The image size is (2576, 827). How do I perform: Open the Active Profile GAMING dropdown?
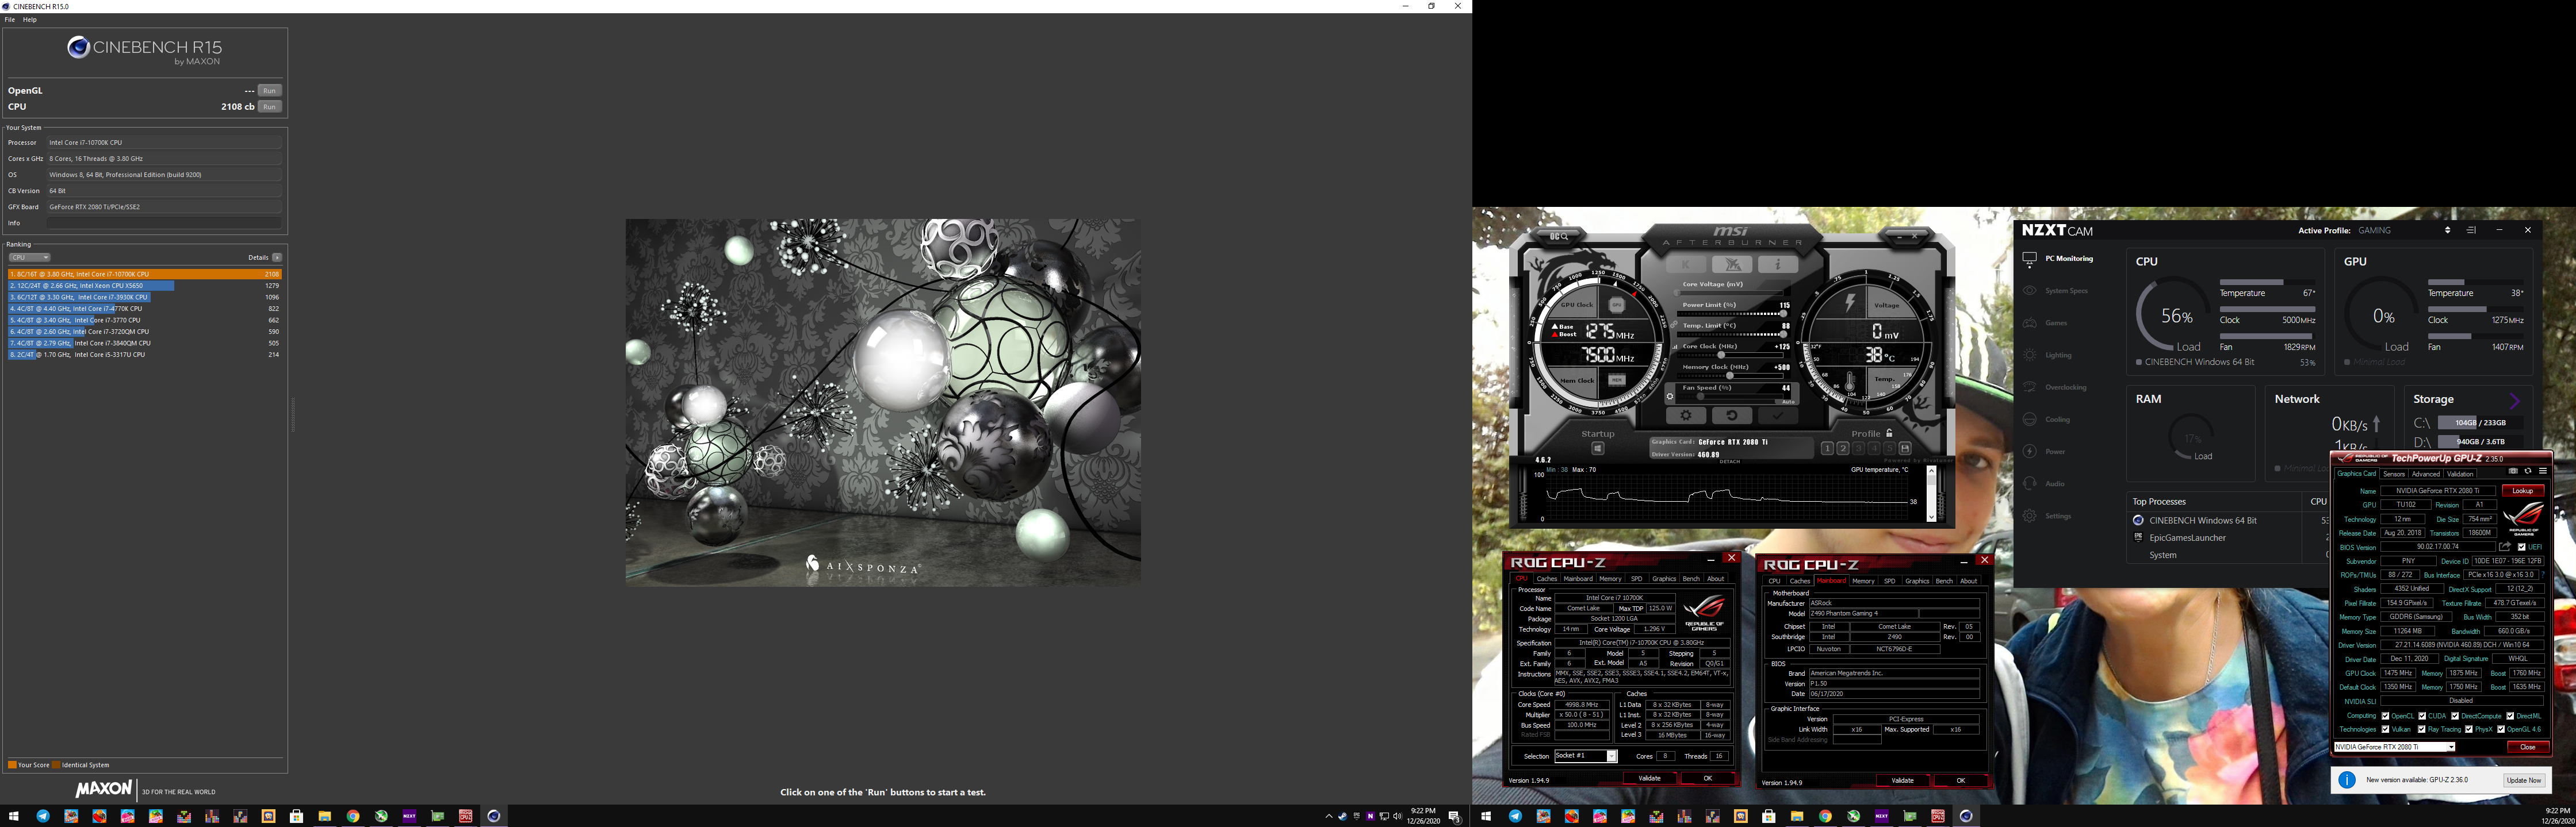[x=2404, y=230]
